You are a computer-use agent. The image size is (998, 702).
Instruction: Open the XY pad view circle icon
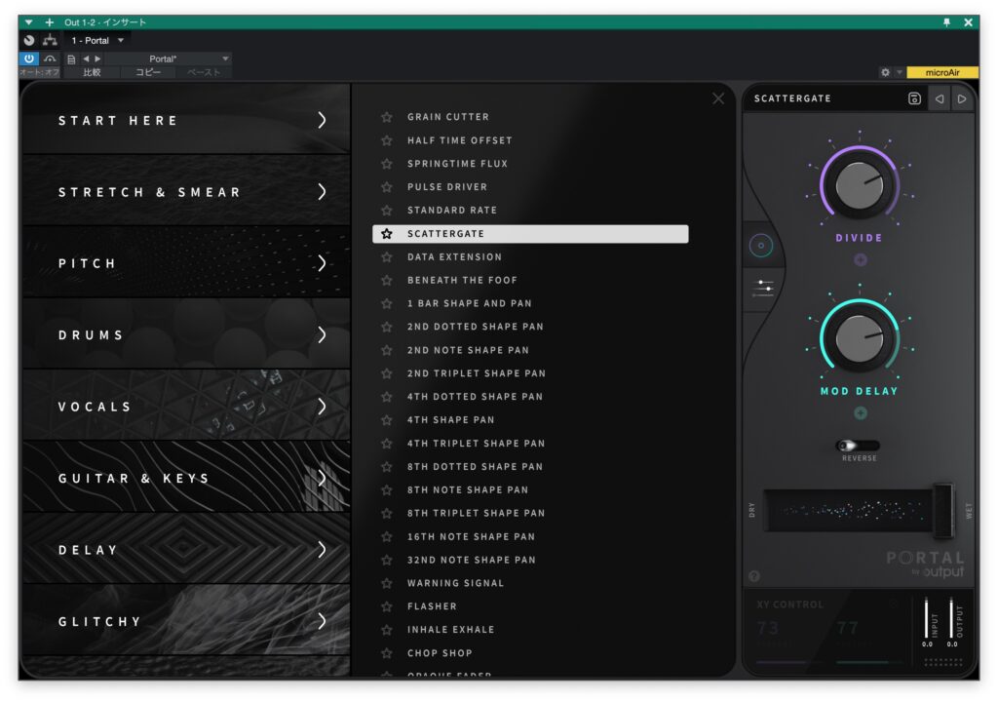pyautogui.click(x=761, y=247)
